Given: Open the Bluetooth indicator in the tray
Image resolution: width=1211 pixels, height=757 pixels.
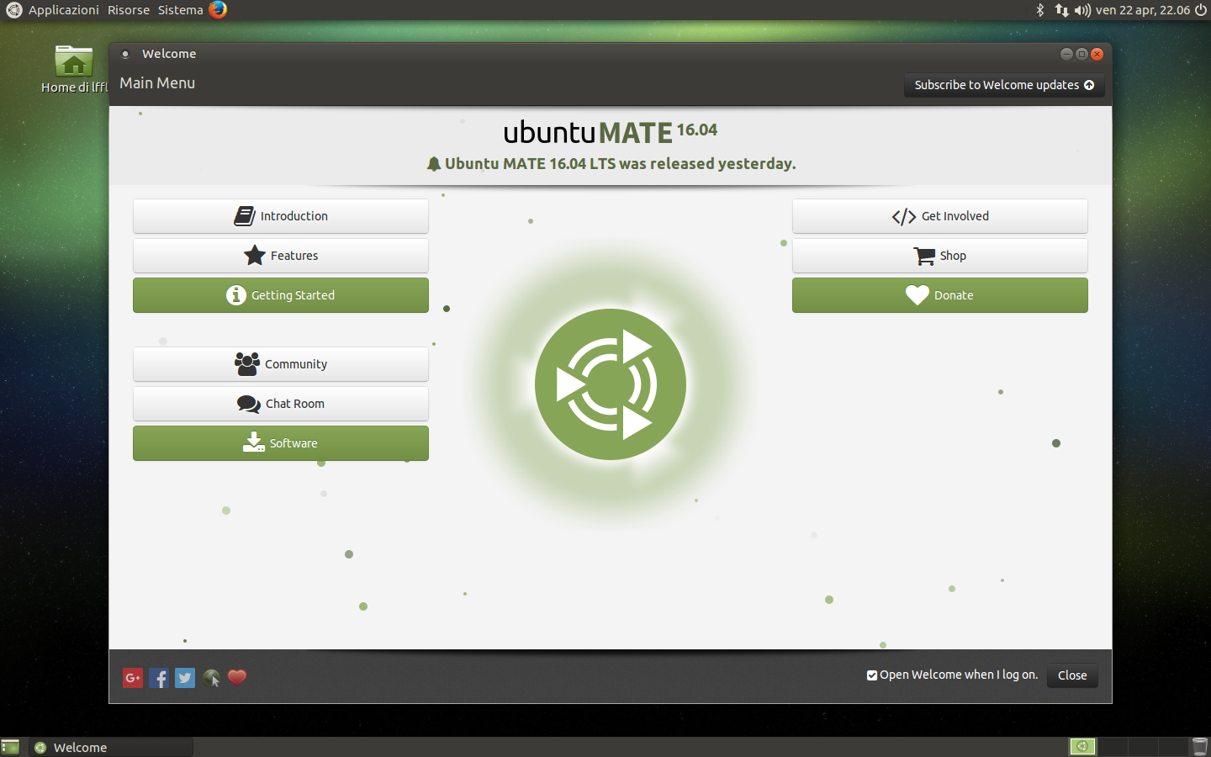Looking at the screenshot, I should 1040,10.
